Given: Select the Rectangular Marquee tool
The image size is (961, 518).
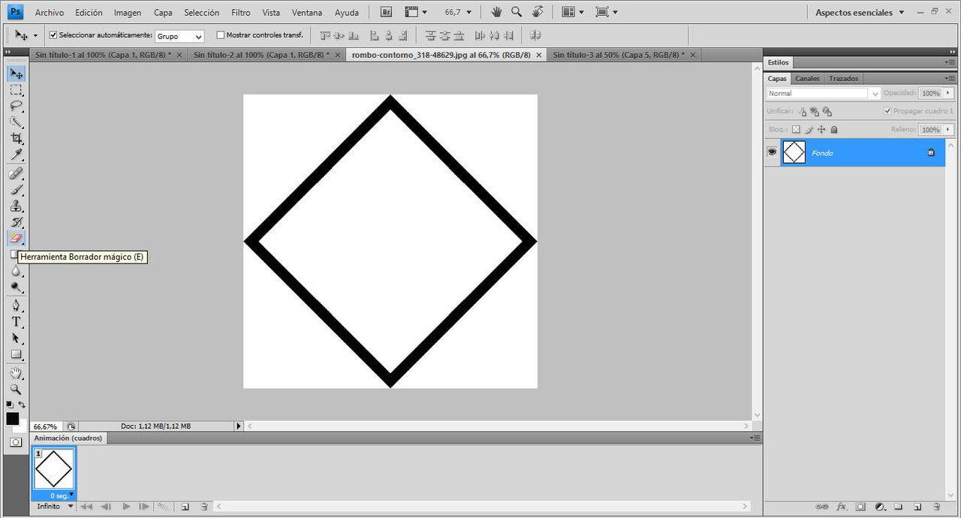Looking at the screenshot, I should coord(16,90).
